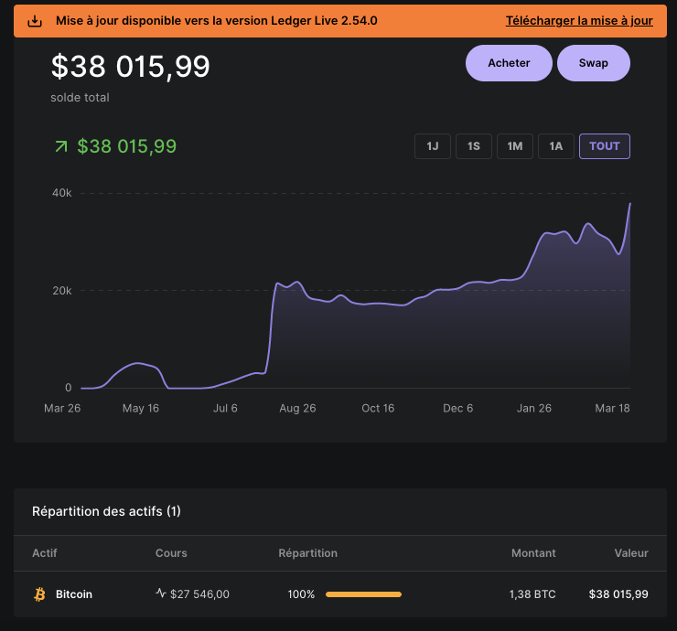The height and width of the screenshot is (631, 677).
Task: Select the TOUT time range
Action: (x=604, y=146)
